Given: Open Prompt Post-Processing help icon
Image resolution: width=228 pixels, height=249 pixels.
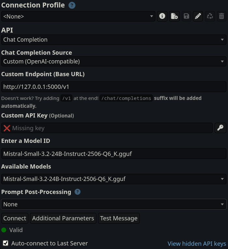Looking at the screenshot, I should pyautogui.click(x=78, y=192).
